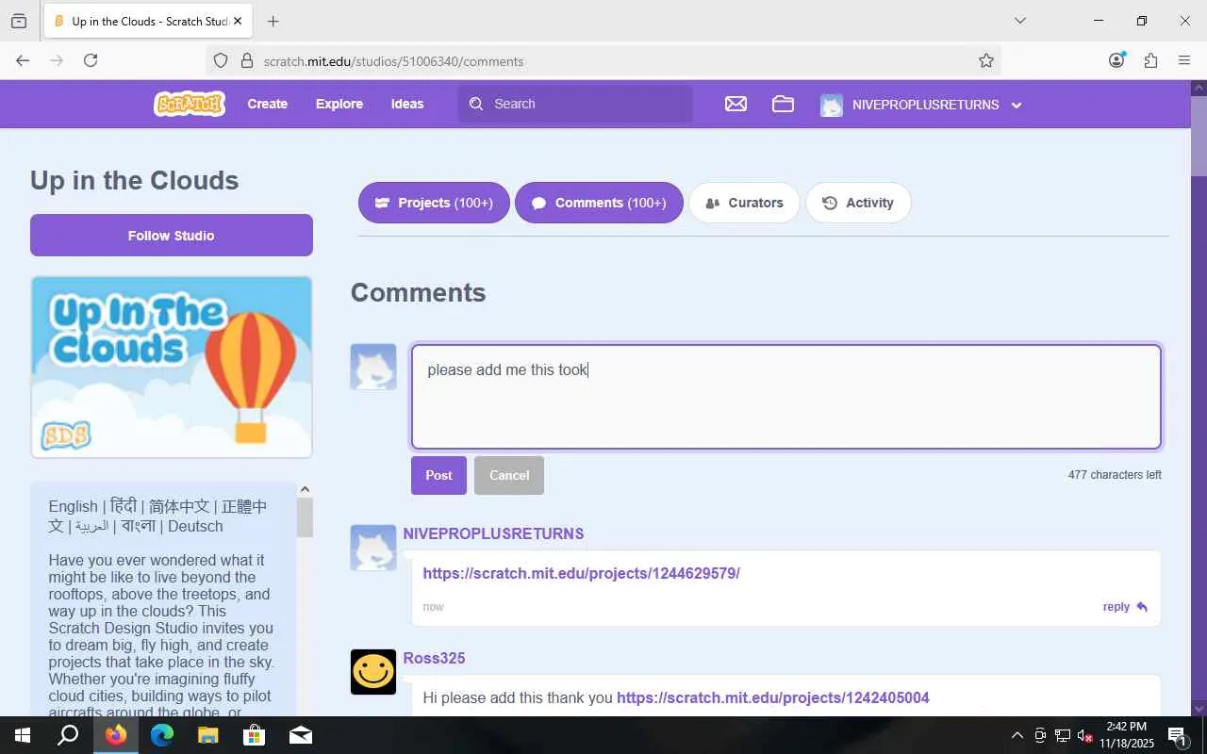Image resolution: width=1207 pixels, height=754 pixels.
Task: Open NIVEPROPLUSRETURNS commenter profile link
Action: tap(493, 533)
